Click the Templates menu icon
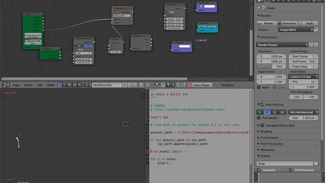 [x=217, y=85]
